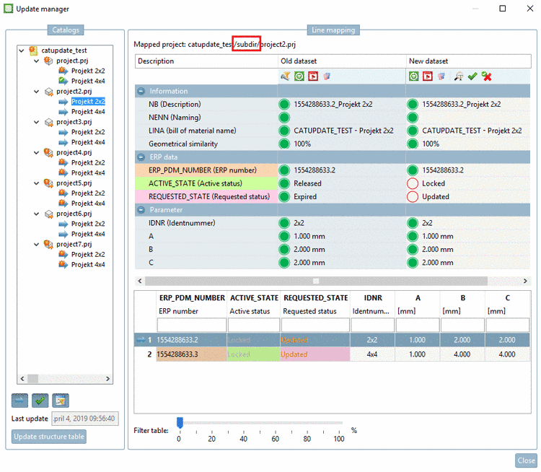Screen dimensions: 541x472
Task: Click the ERP_PDM_NUMBER filter input field
Action: click(192, 325)
